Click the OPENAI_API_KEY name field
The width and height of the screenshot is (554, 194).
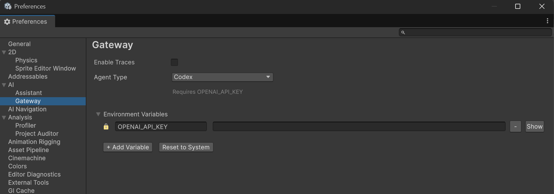[x=161, y=127]
